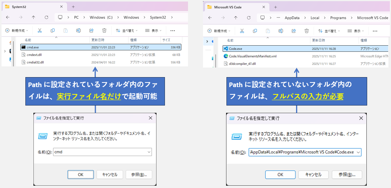Open new tab in Microsoft VS Code Explorer window
The image size is (391, 188).
(276, 7)
